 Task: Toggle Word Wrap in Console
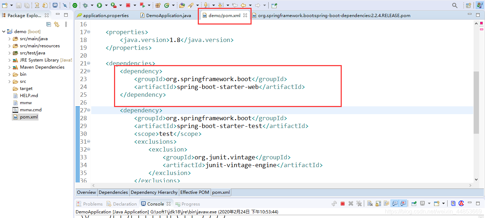click(386, 204)
